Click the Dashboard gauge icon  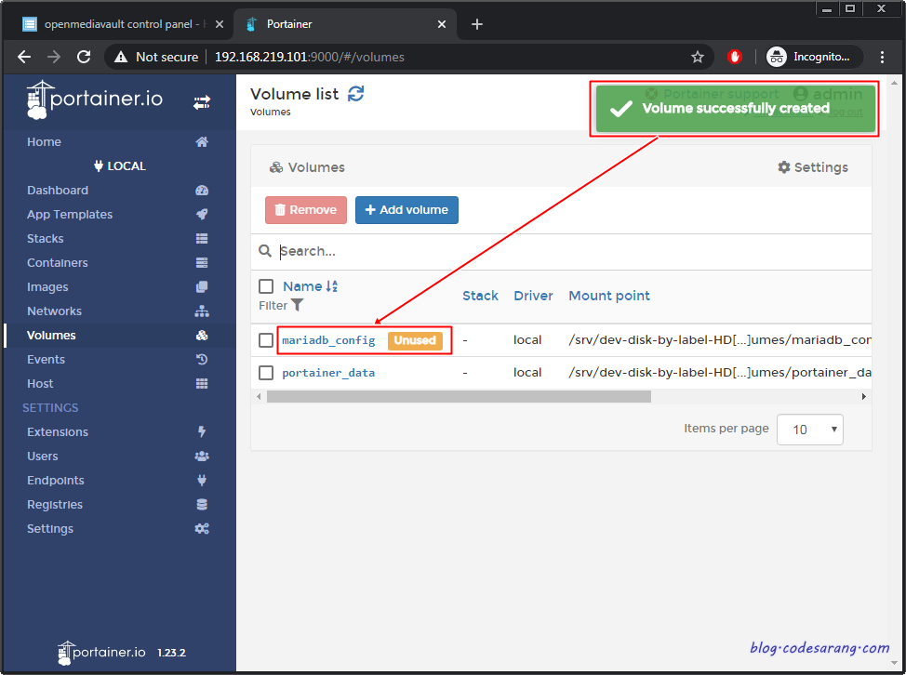coord(202,191)
